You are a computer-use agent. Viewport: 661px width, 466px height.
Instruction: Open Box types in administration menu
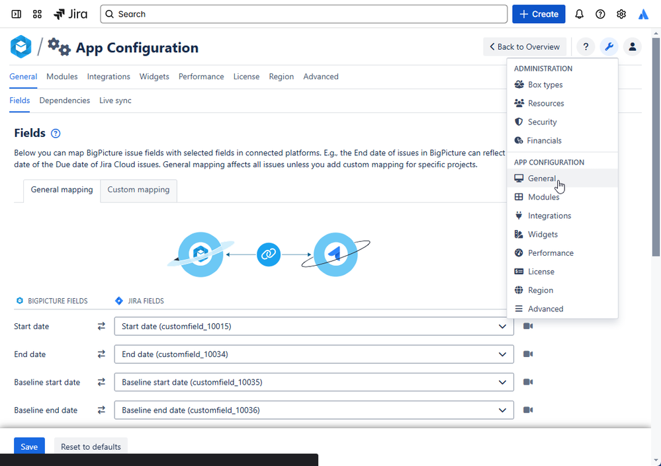click(562, 85)
